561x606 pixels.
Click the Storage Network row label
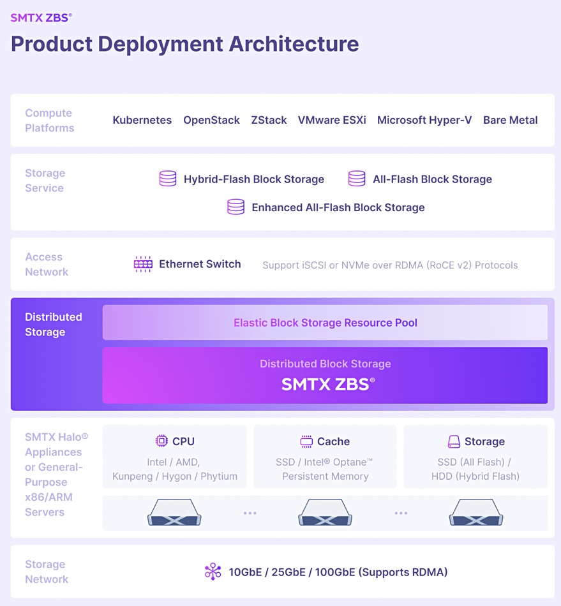tap(47, 572)
